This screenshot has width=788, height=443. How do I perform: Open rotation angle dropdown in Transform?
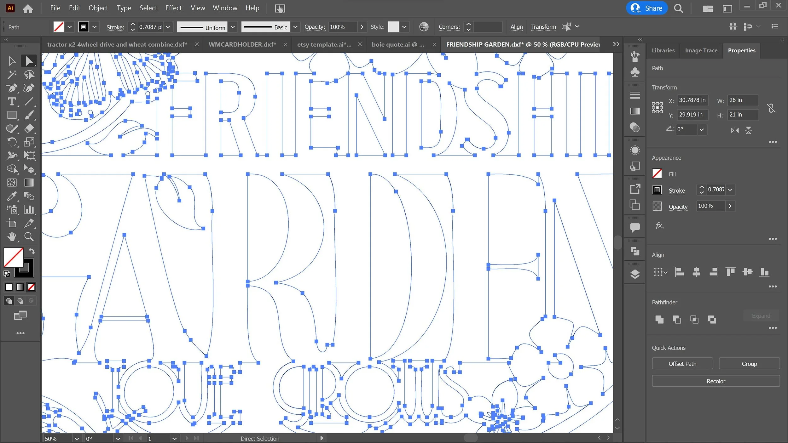(701, 130)
